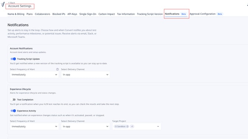Click the frequency of alert help icon
Image resolution: width=248 pixels, height=139 pixels.
tap(57, 69)
